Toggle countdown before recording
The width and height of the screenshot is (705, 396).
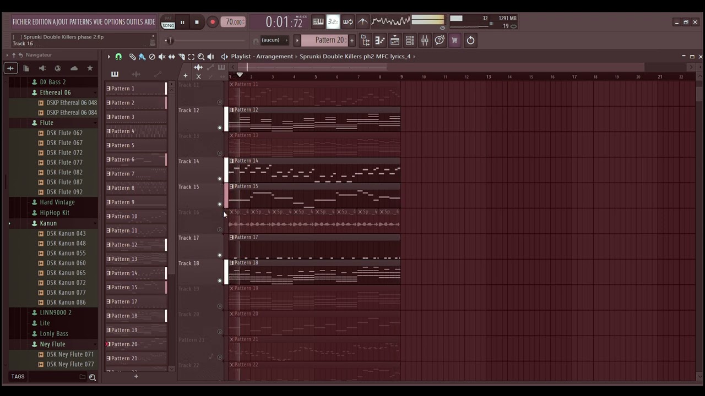click(333, 22)
